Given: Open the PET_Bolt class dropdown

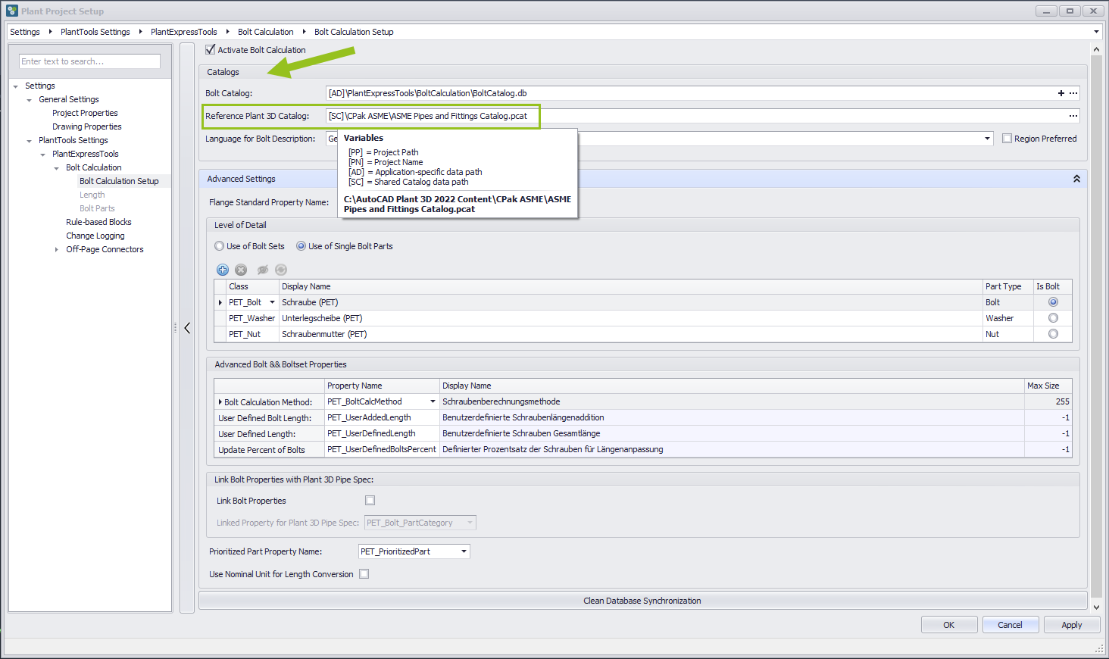Looking at the screenshot, I should pos(272,302).
